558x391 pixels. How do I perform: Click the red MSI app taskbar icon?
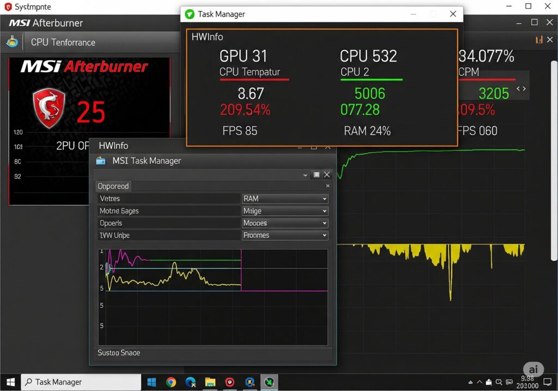point(230,382)
